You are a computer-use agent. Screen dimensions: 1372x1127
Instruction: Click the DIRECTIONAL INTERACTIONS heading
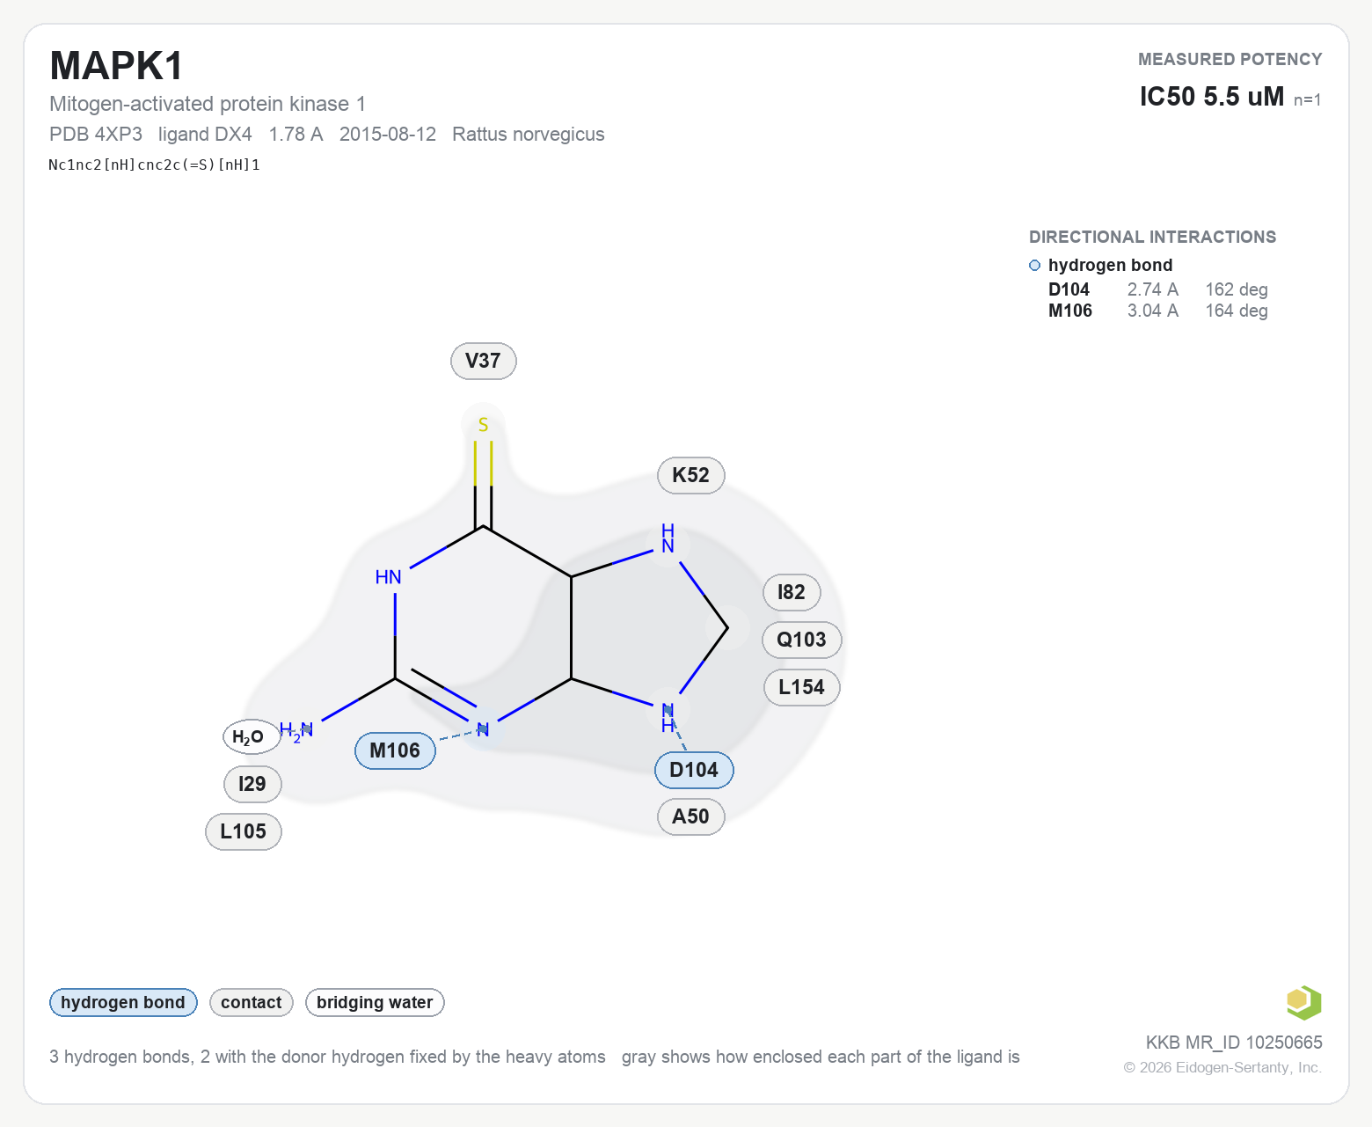click(x=1153, y=237)
